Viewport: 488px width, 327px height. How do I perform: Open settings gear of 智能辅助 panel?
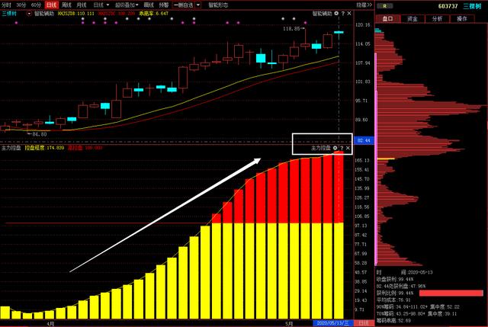[x=336, y=14]
